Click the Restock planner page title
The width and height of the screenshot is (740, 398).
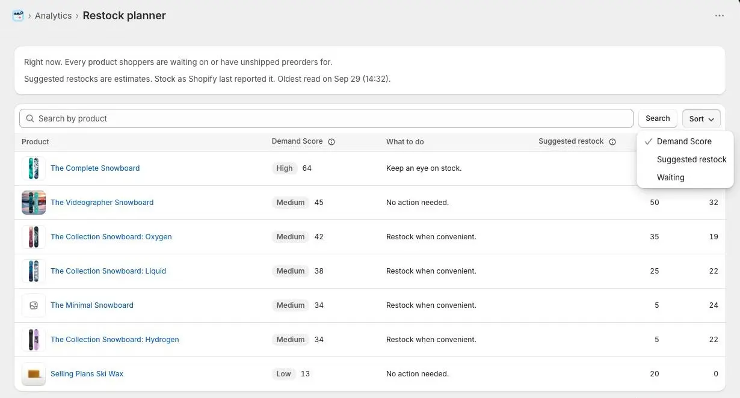(x=125, y=16)
